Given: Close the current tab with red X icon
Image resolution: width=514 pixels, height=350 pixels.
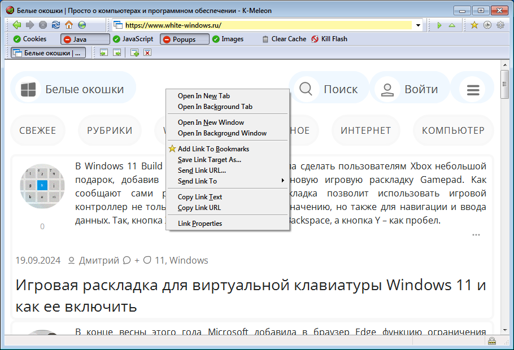Looking at the screenshot, I should pos(147,53).
